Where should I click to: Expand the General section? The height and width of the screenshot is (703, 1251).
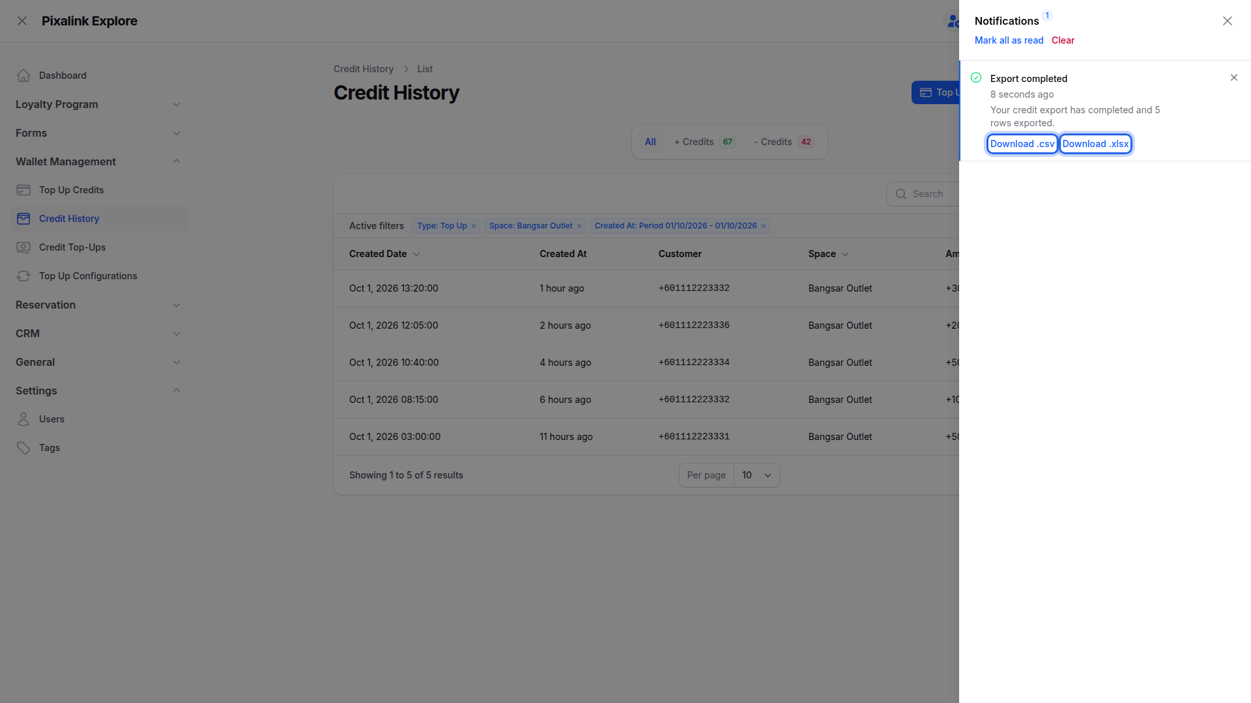(177, 362)
